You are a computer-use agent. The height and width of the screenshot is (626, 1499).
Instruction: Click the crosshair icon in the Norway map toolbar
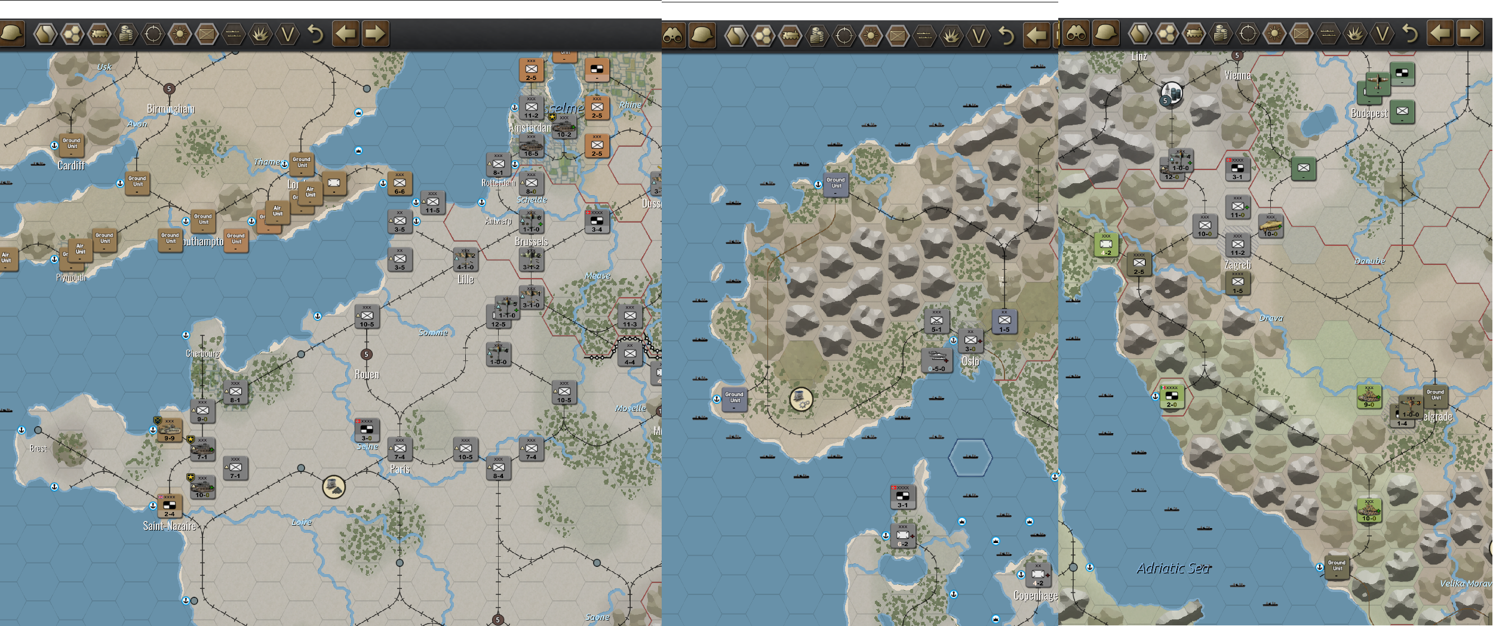click(x=844, y=36)
